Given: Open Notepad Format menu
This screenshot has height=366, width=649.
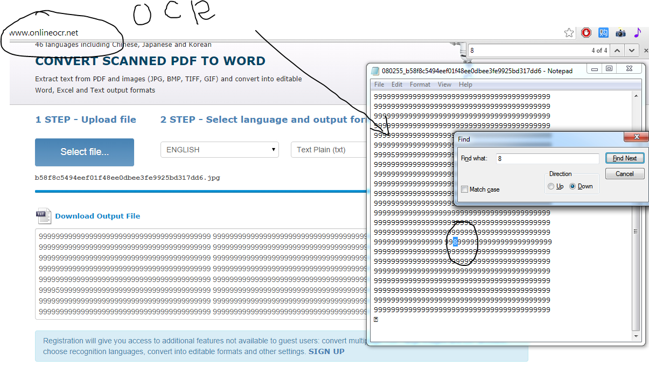Looking at the screenshot, I should tap(420, 85).
